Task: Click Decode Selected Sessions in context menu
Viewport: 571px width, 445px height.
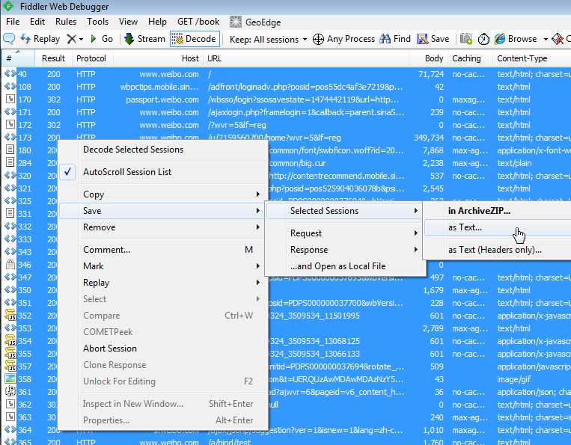Action: [x=163, y=150]
